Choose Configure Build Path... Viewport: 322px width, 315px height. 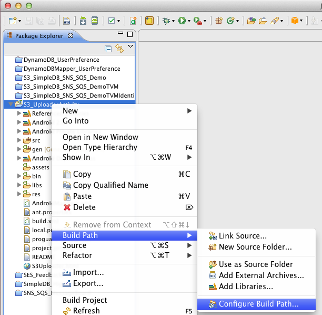coord(256,304)
